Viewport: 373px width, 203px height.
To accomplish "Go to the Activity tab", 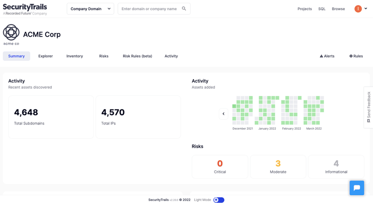I will pyautogui.click(x=171, y=56).
